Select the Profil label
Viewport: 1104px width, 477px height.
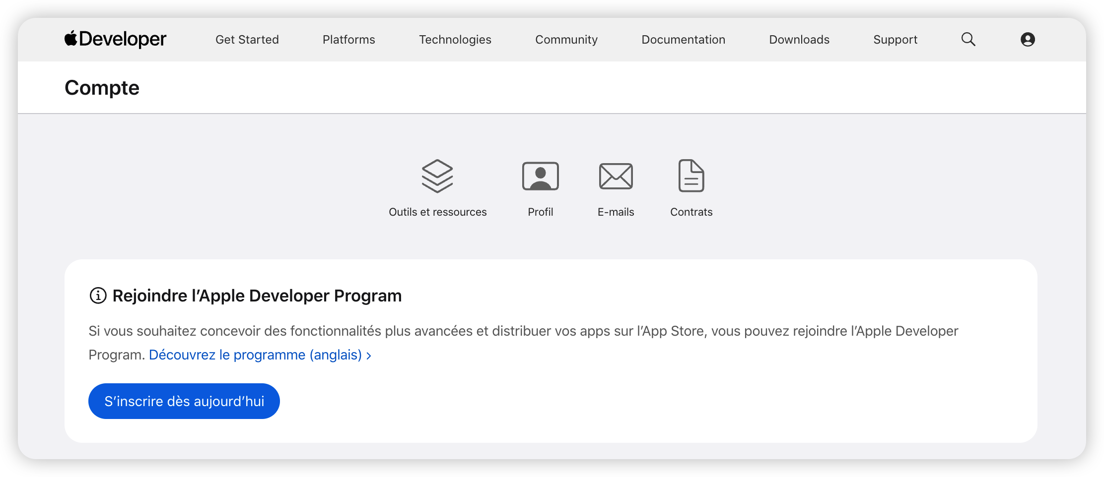540,212
